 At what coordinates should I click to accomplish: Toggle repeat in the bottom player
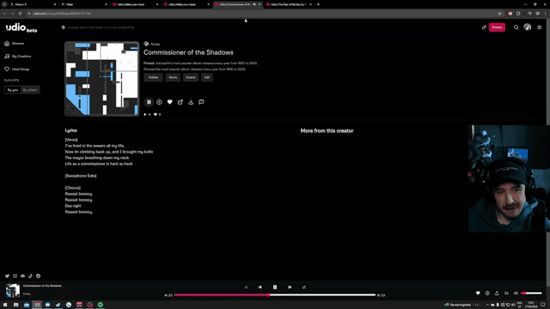tap(304, 288)
